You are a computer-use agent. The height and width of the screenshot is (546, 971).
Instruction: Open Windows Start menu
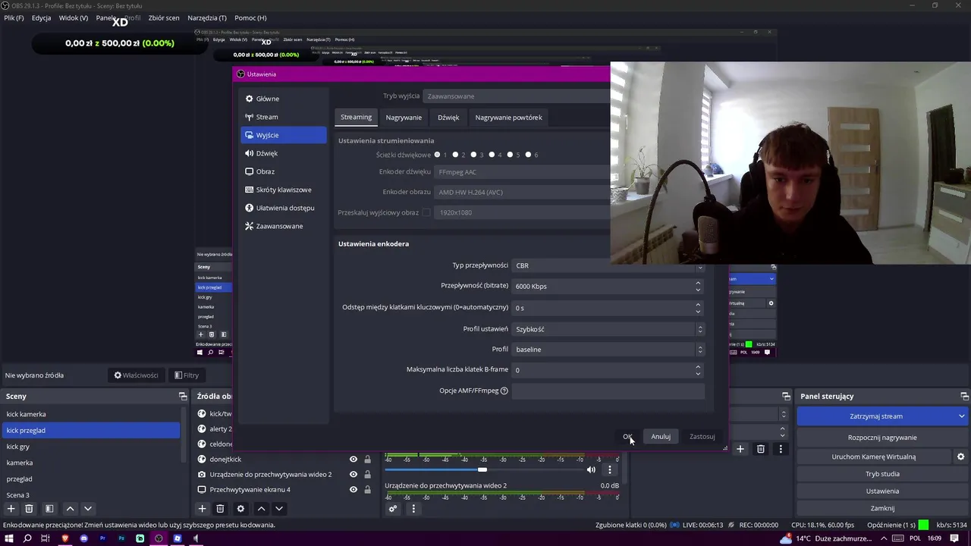pos(9,538)
